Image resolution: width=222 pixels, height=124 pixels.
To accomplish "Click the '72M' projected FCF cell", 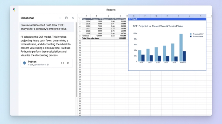I will 96,26.
